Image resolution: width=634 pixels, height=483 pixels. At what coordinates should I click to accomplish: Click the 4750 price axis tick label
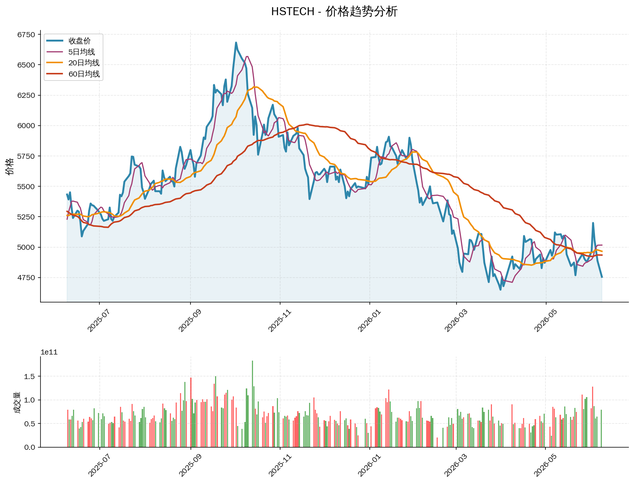point(26,278)
